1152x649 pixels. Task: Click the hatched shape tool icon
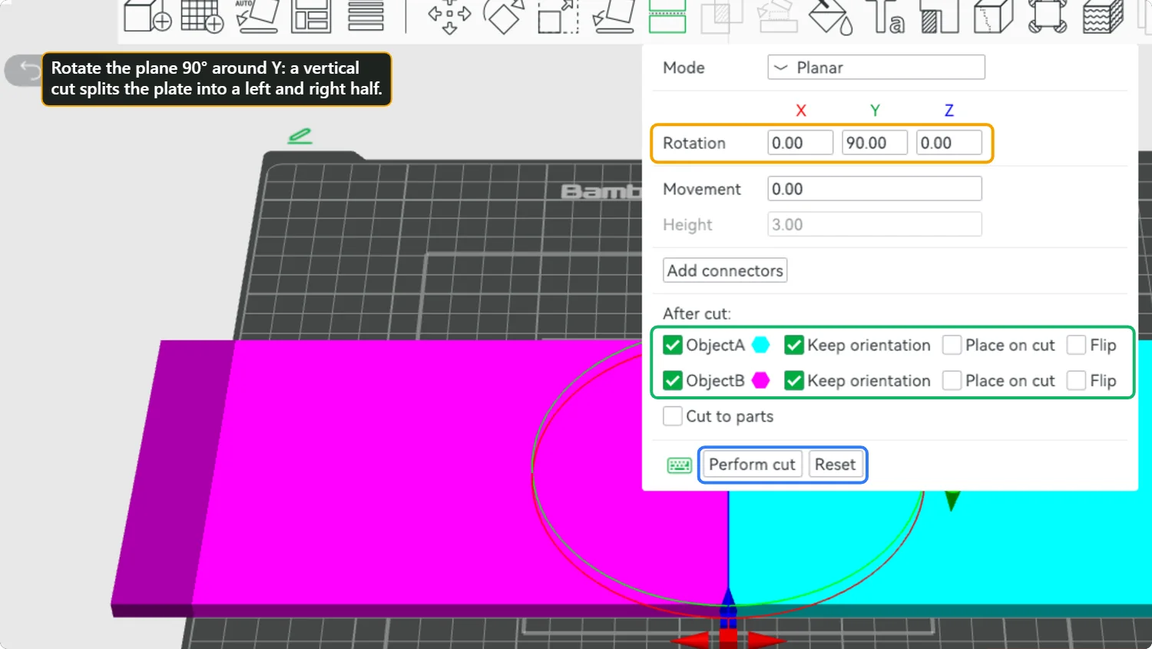(x=940, y=17)
